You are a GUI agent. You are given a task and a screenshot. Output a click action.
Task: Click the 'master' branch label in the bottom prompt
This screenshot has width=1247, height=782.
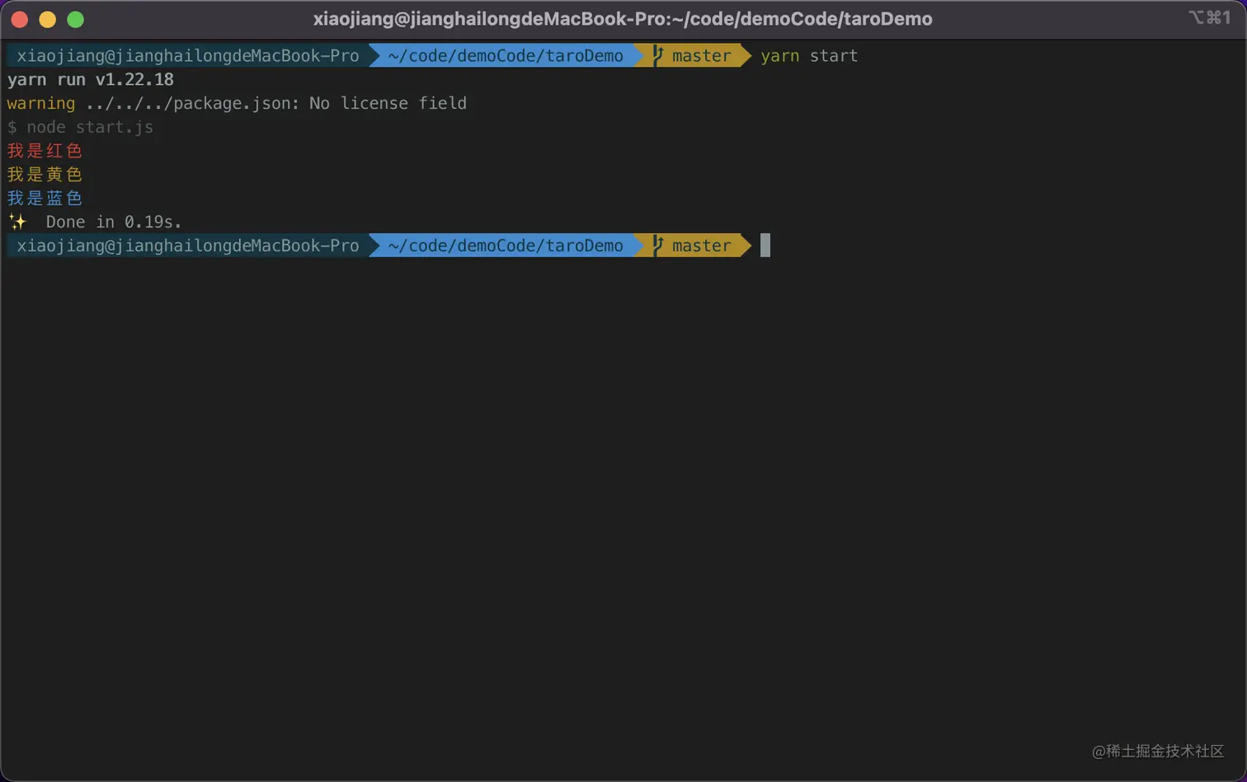(701, 246)
